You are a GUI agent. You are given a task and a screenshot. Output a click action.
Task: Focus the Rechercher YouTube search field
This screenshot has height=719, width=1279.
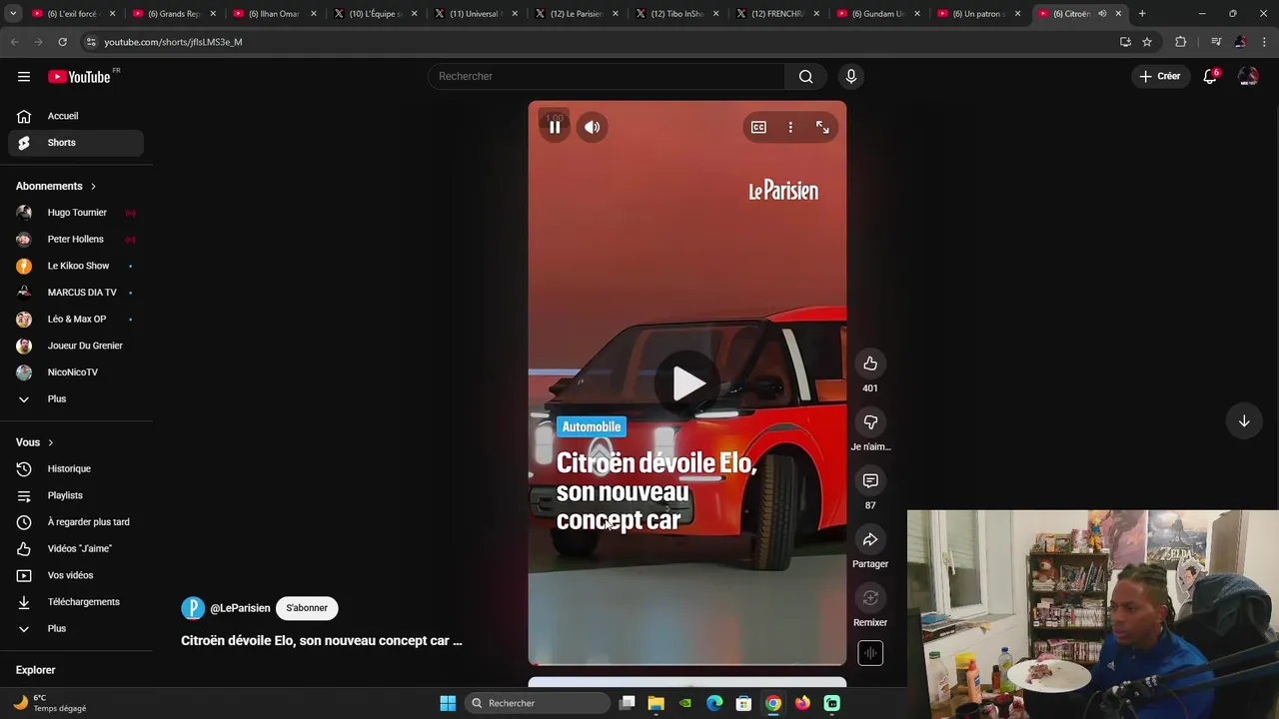[x=607, y=76]
